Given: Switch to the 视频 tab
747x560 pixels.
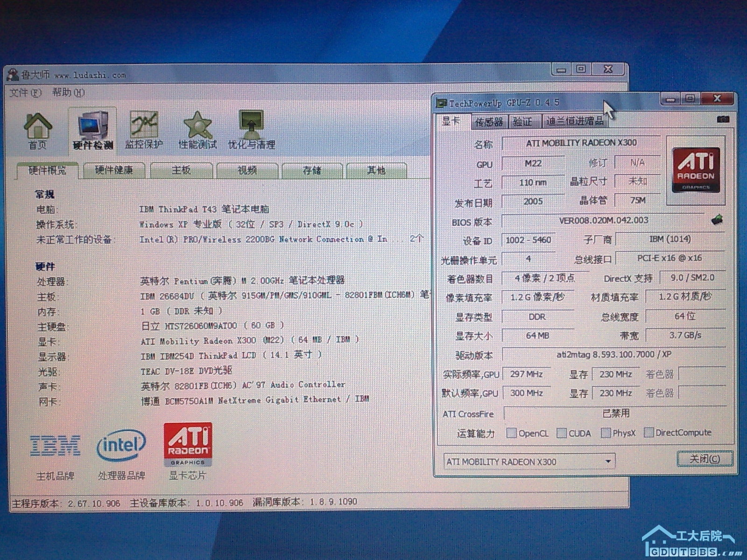Looking at the screenshot, I should point(247,170).
